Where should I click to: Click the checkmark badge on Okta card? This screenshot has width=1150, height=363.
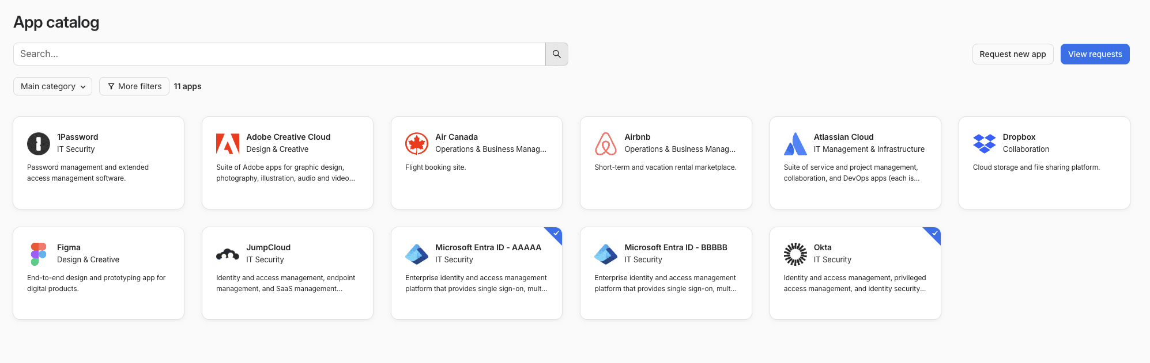(934, 234)
